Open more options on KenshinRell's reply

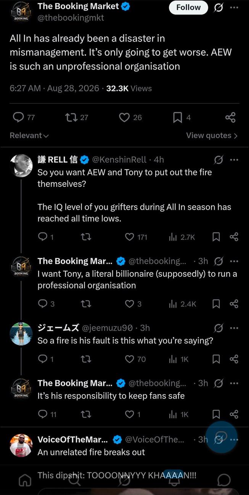point(234,160)
